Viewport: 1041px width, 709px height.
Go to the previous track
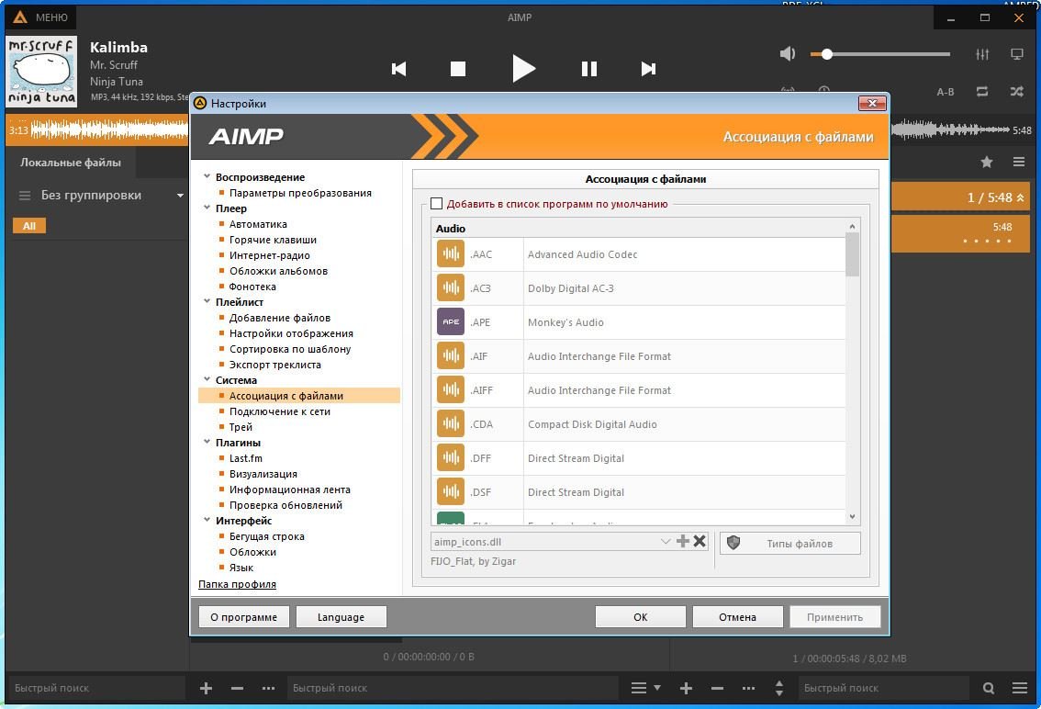tap(398, 69)
